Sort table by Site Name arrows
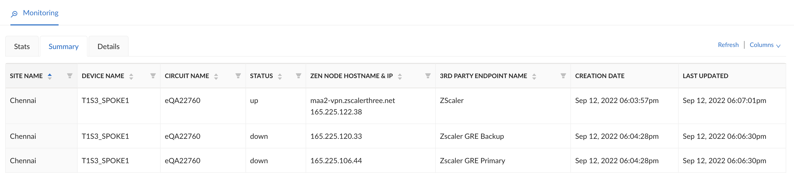Image resolution: width=794 pixels, height=192 pixels. pos(50,76)
